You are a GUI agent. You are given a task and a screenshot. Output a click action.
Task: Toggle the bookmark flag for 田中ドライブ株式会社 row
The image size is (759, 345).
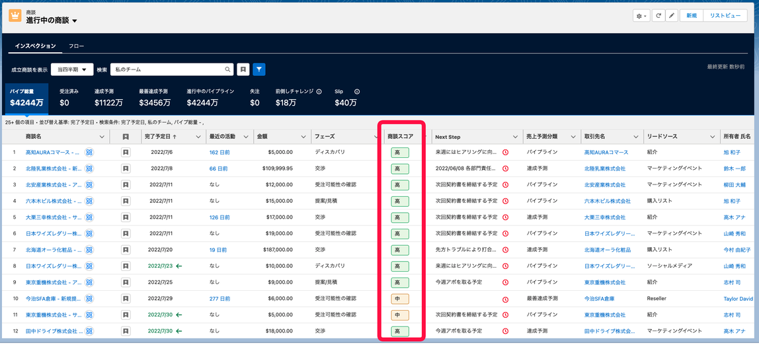tap(126, 332)
